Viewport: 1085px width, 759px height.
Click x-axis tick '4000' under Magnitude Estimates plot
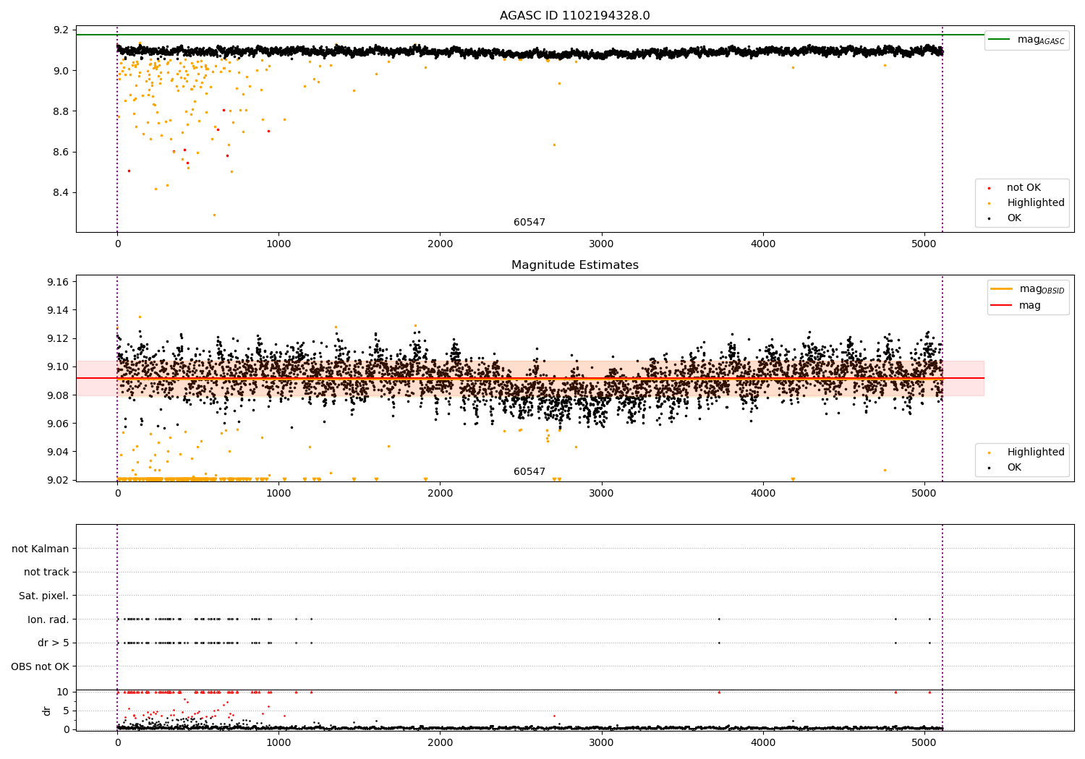coord(763,494)
